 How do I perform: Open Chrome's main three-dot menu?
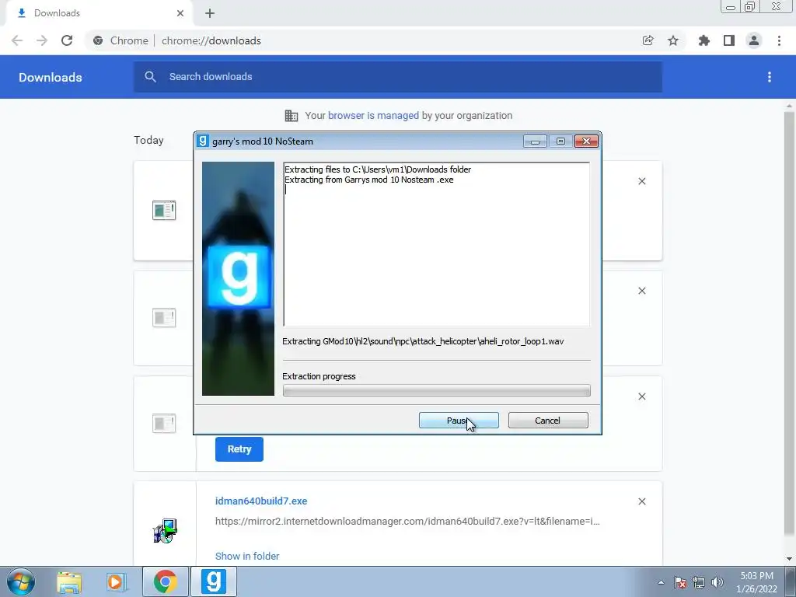click(x=779, y=40)
